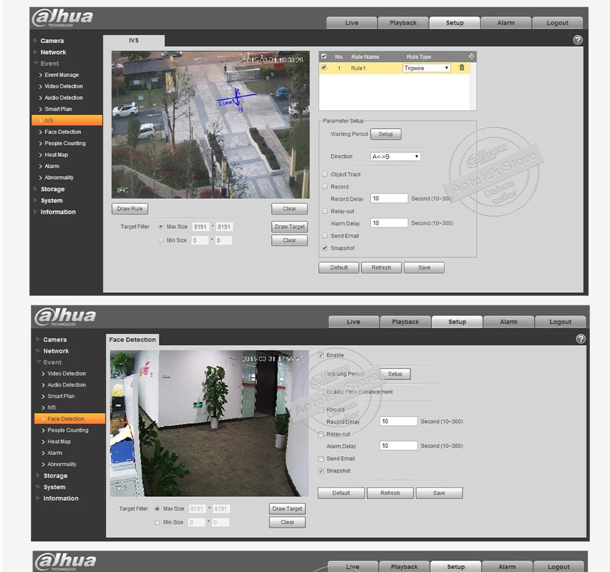Open the Tripwire rule type dropdown
This screenshot has height=572, width=610.
coord(426,68)
